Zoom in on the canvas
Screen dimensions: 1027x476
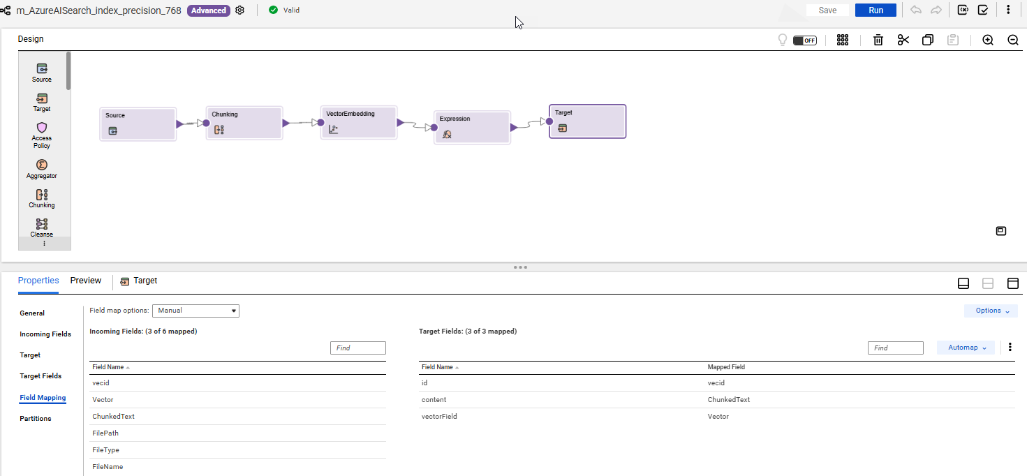coord(988,40)
